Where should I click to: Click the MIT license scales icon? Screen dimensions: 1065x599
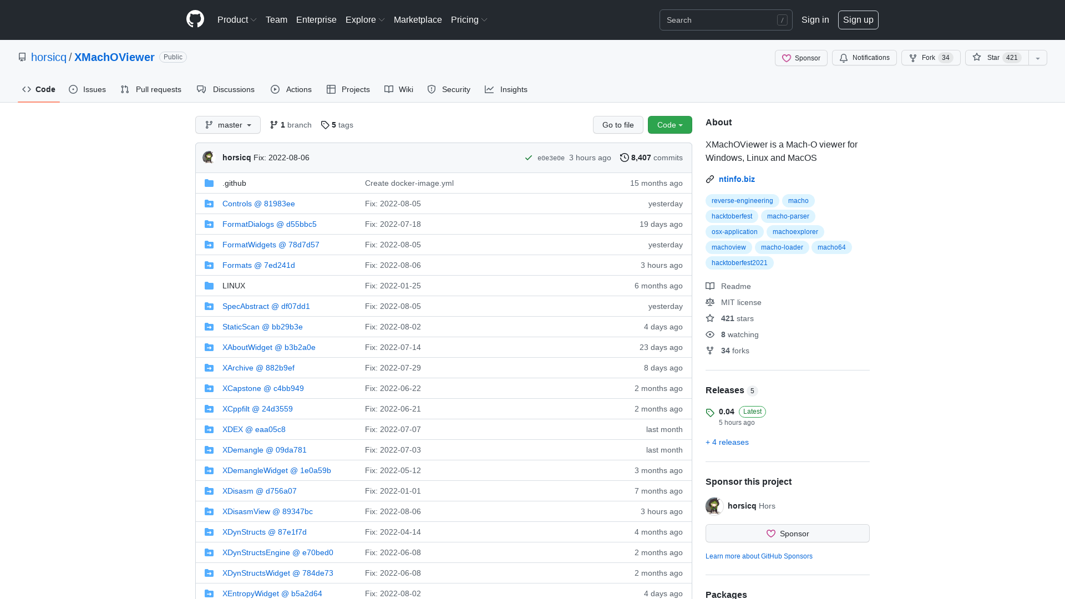click(710, 302)
